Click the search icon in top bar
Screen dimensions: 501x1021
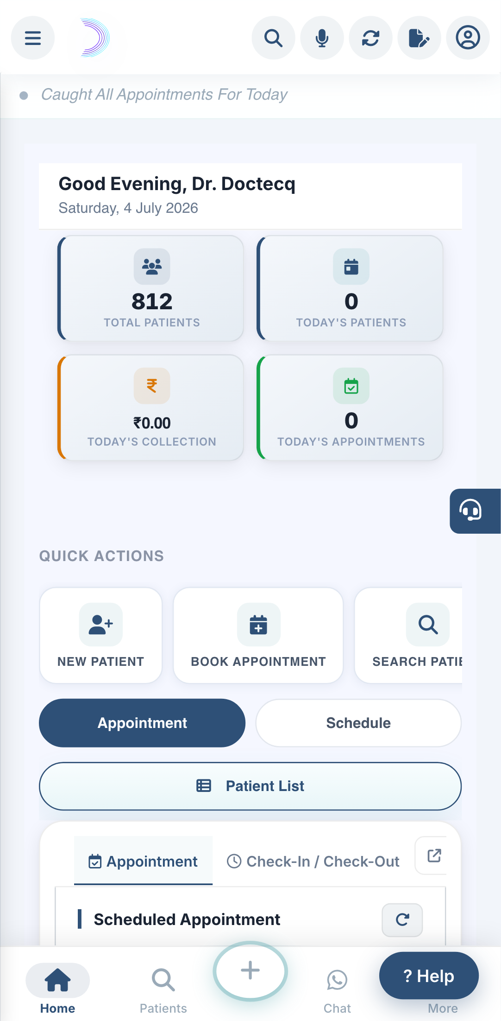(273, 38)
